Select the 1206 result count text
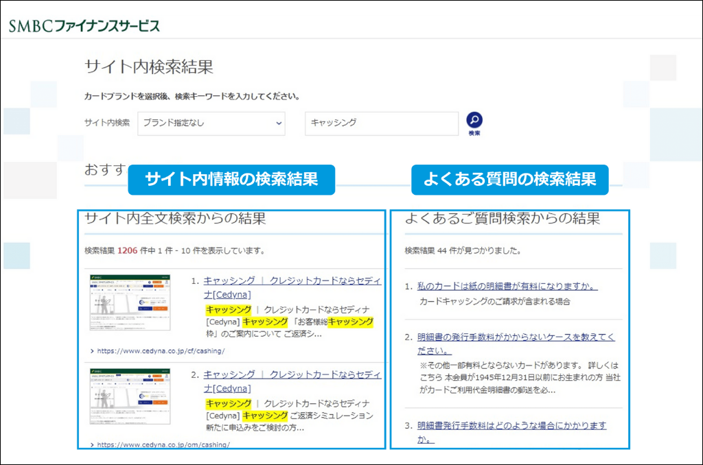The width and height of the screenshot is (703, 465). tap(127, 250)
